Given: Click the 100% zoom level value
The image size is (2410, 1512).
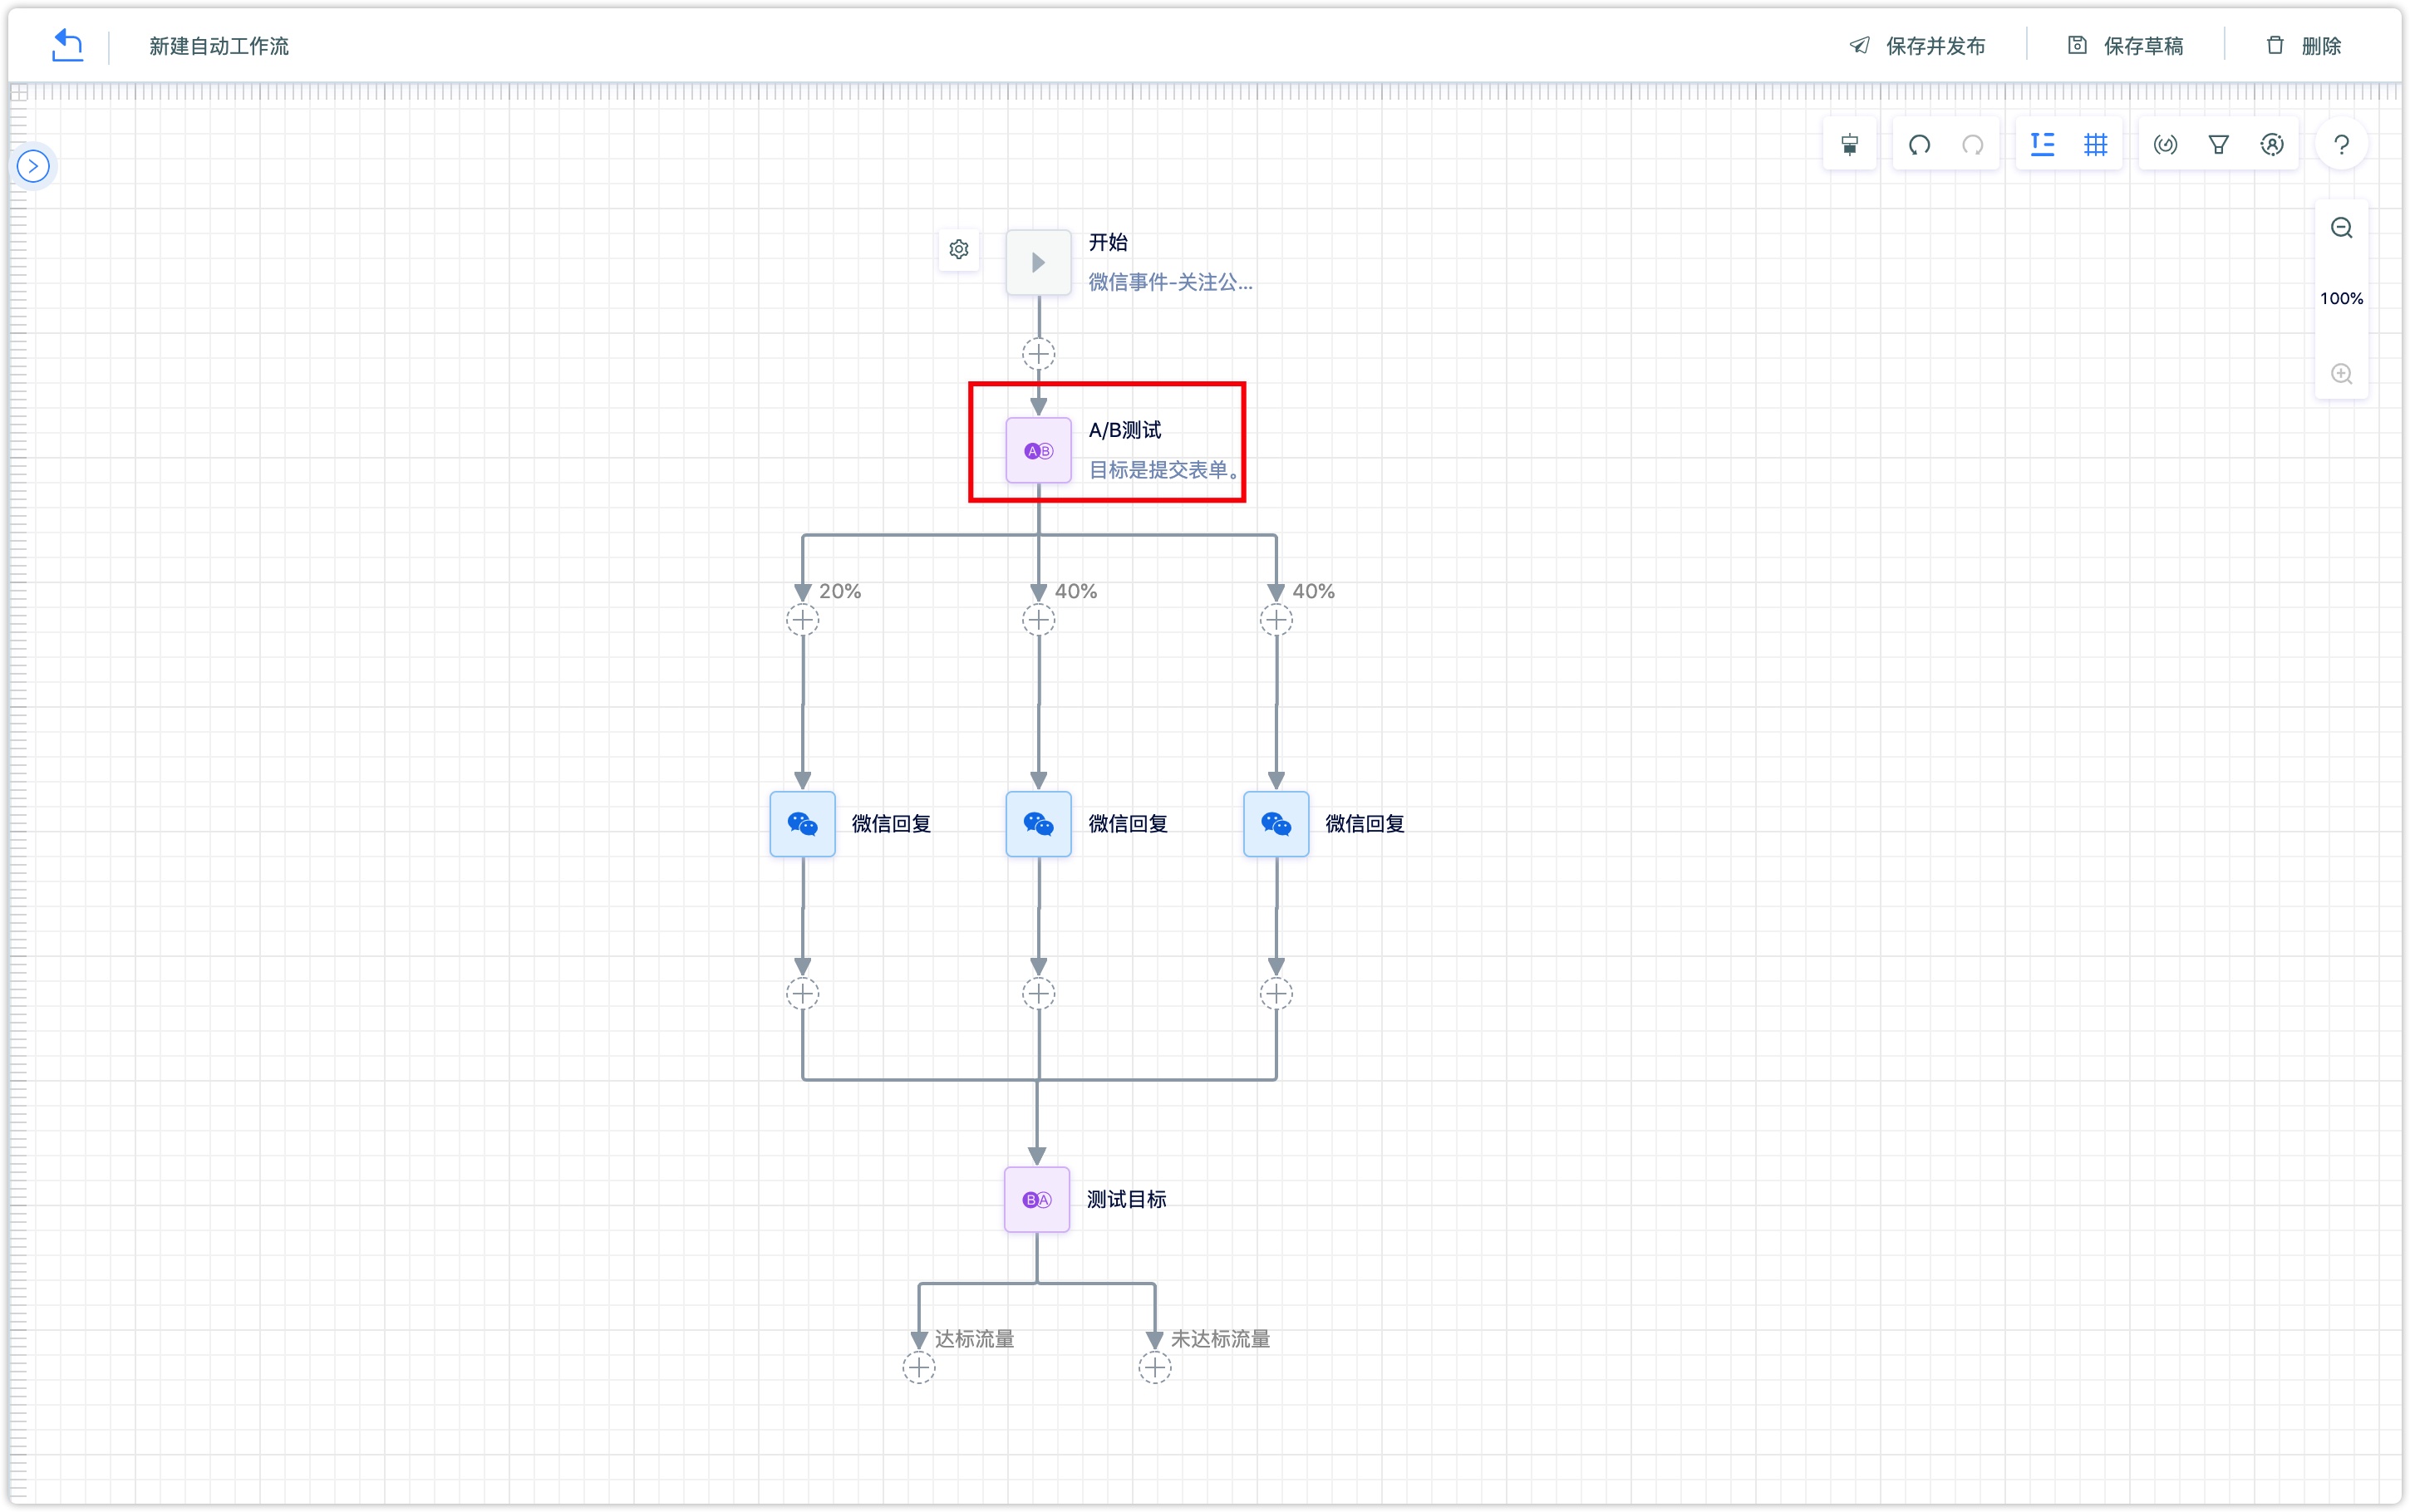Looking at the screenshot, I should coord(2341,298).
